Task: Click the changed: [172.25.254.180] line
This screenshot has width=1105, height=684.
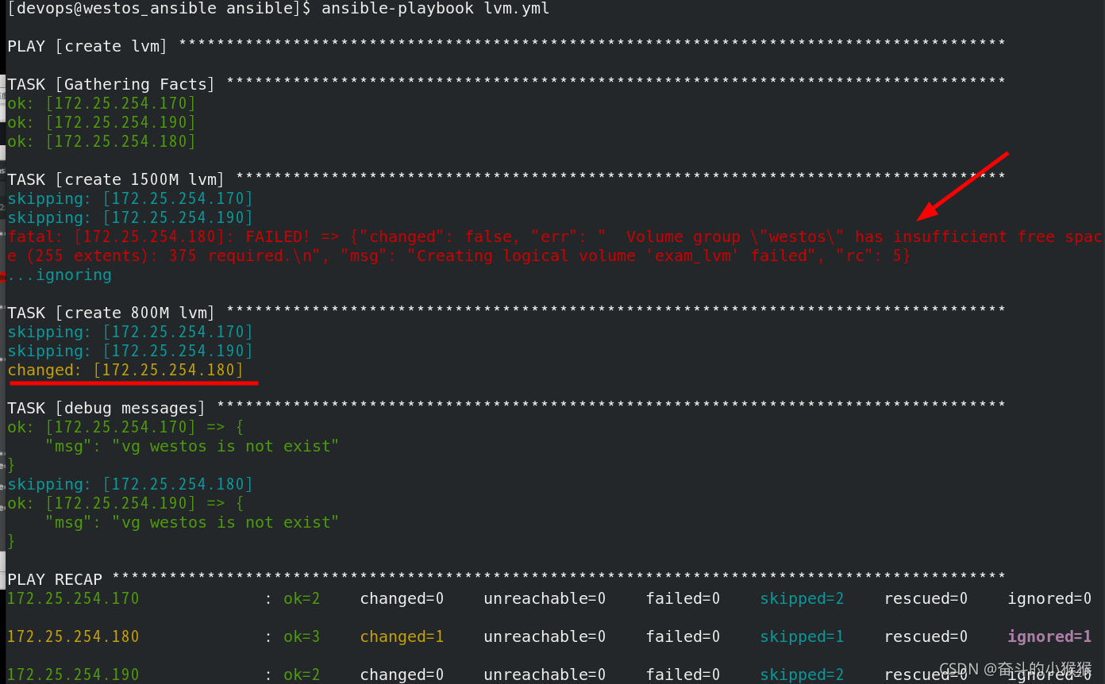Action: tap(125, 371)
